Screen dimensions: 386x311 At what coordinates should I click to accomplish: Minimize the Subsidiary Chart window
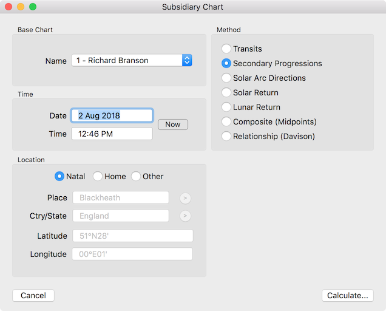click(21, 7)
